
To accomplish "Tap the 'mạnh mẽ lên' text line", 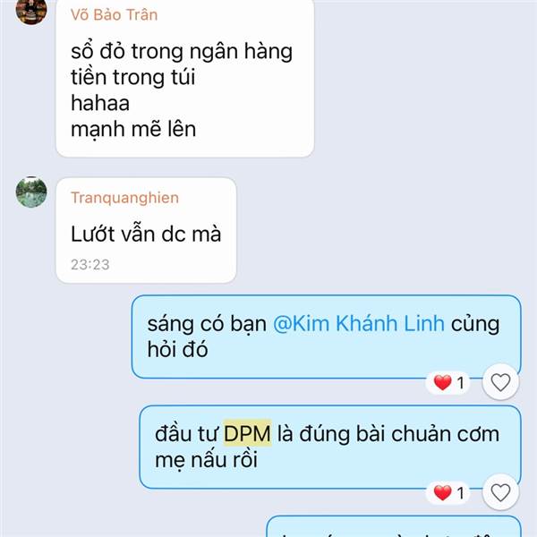I will click(133, 130).
